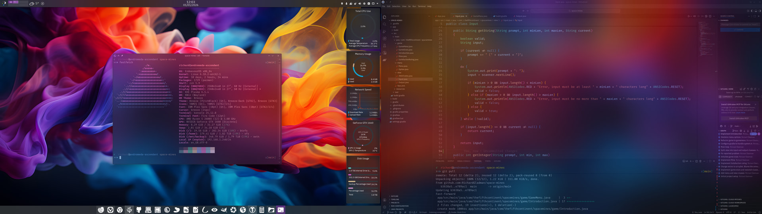This screenshot has width=762, height=214.
Task: Click the Run Java play icon
Action: click(x=688, y=16)
